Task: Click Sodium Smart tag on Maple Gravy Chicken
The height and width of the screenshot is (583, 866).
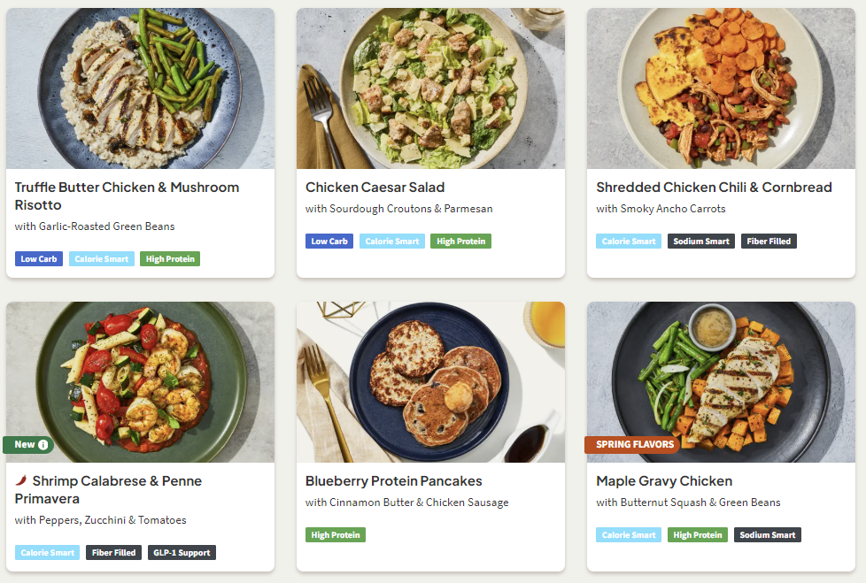Action: point(768,535)
